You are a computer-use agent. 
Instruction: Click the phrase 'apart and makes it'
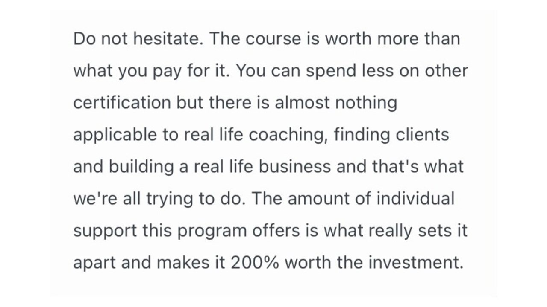149,263
